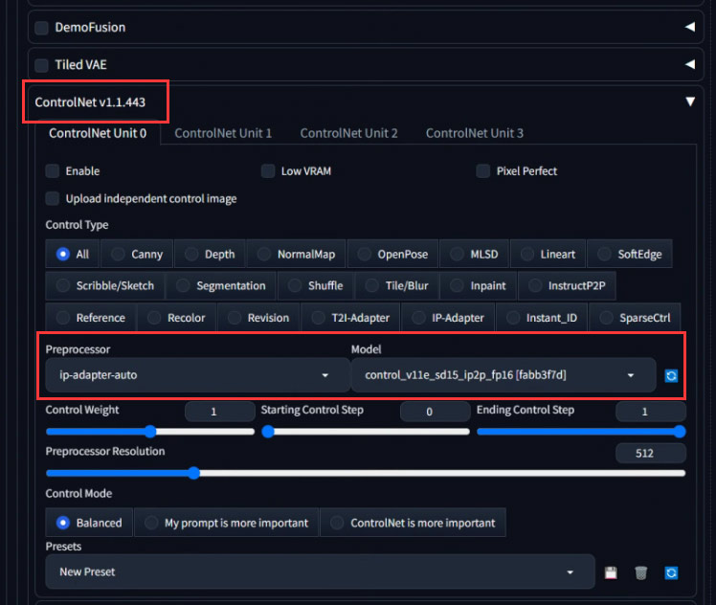Select the OpenPose control type
The image size is (716, 605).
pyautogui.click(x=392, y=254)
